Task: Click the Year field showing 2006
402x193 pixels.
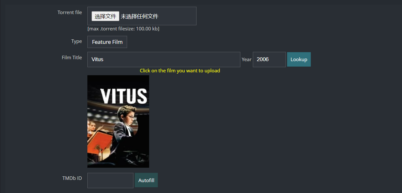Action: tap(269, 60)
